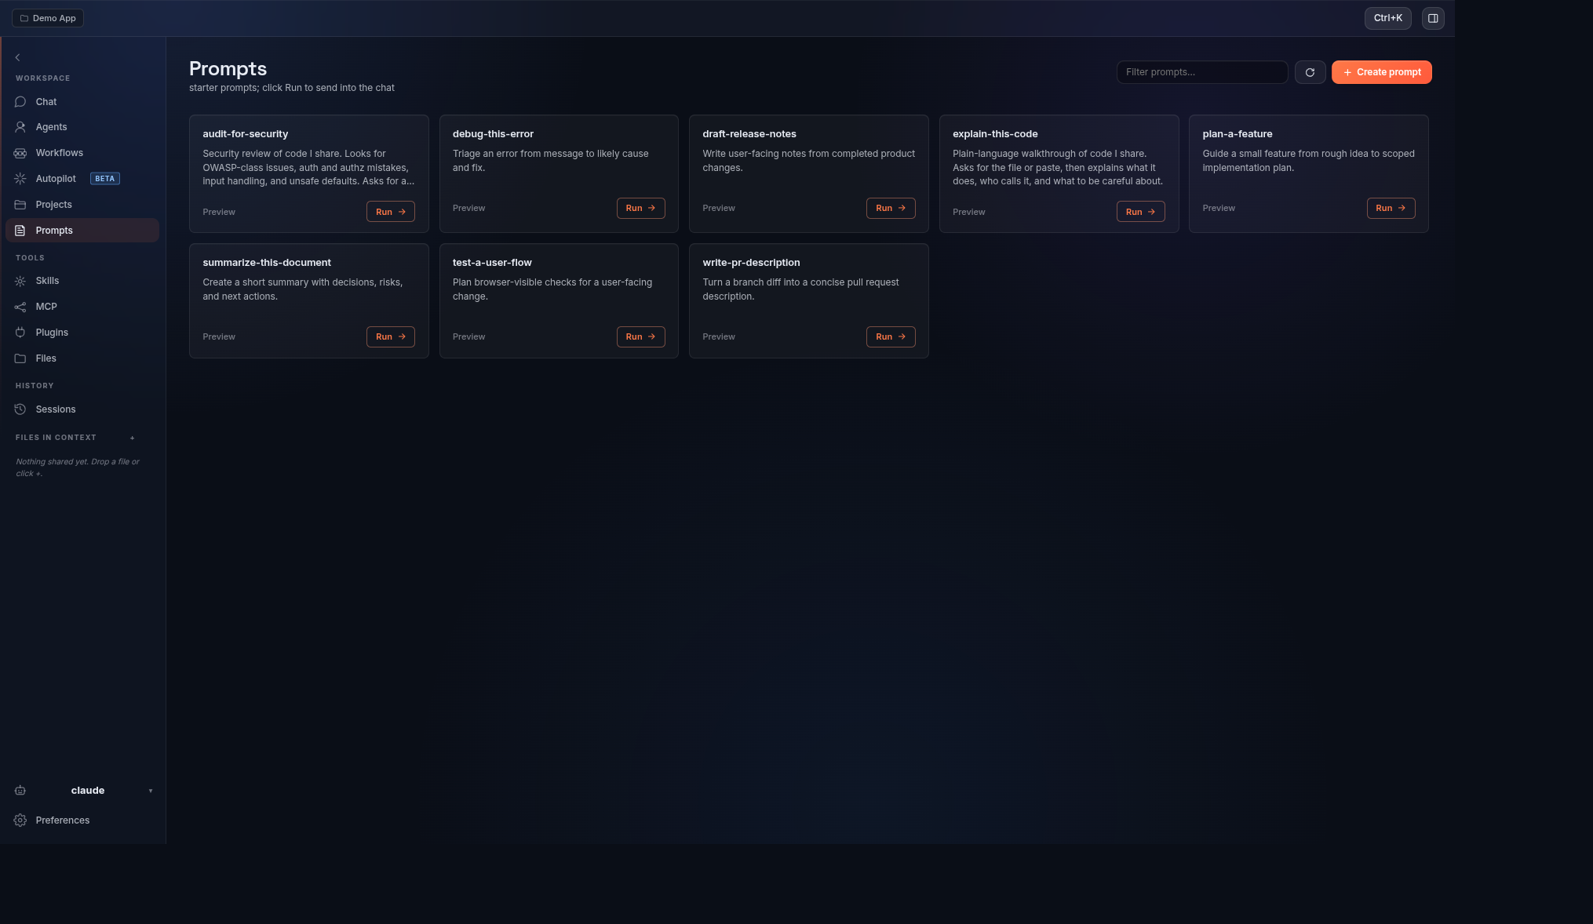
Task: Click the Prompts page heading
Action: point(228,69)
